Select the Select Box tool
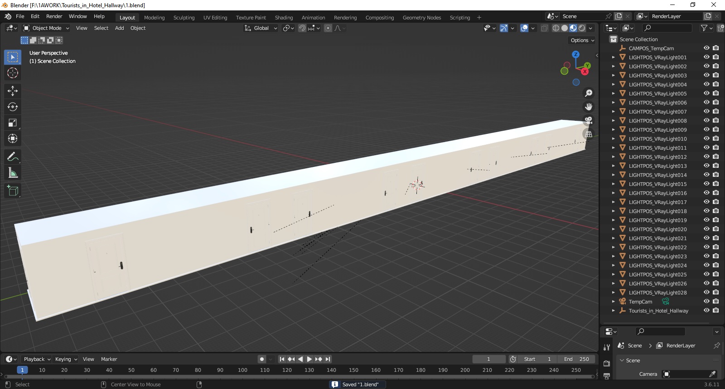This screenshot has height=389, width=725. pos(13,57)
